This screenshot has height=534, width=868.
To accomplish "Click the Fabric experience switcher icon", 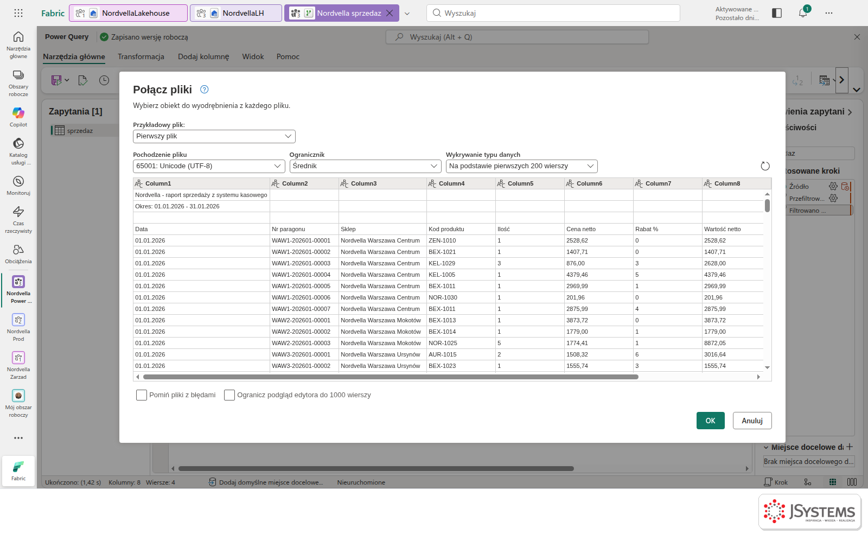I will tap(18, 470).
